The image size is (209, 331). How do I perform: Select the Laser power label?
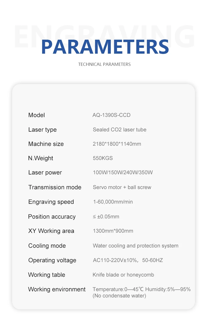pos(45,173)
